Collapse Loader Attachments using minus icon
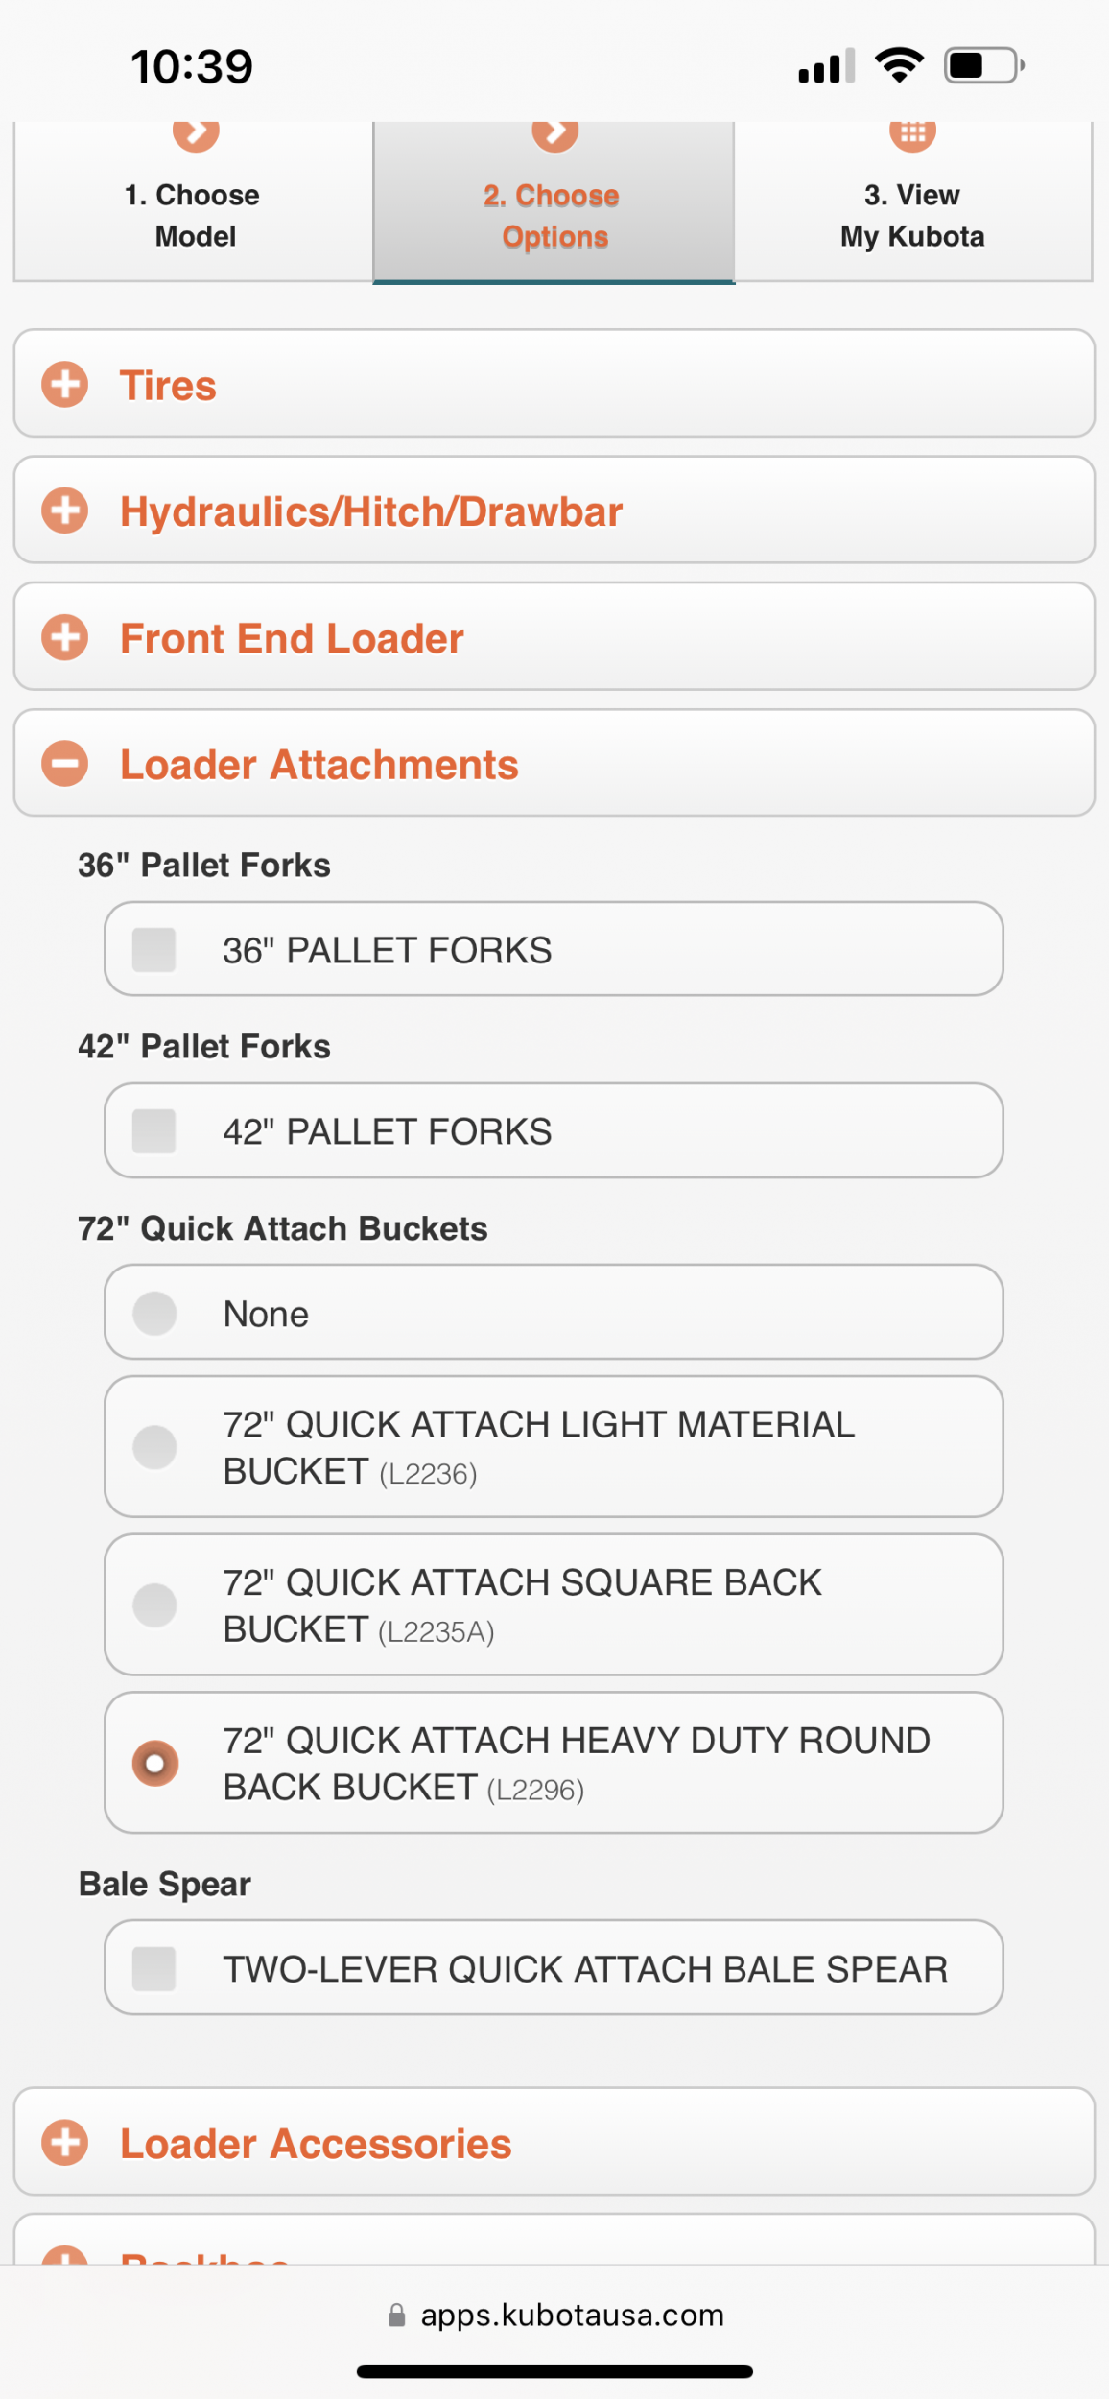 (64, 764)
